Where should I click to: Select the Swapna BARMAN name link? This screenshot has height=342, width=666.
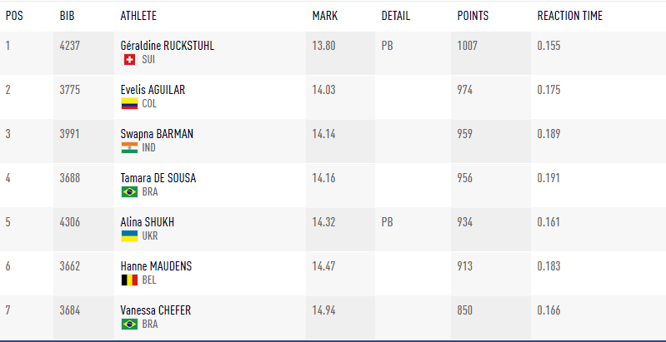coord(157,134)
